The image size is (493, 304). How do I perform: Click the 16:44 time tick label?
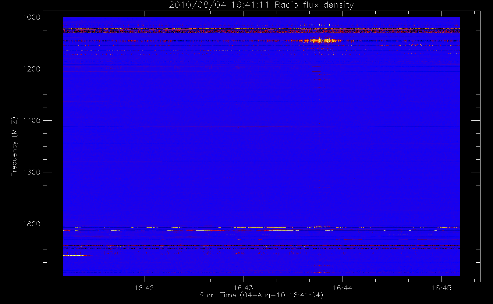(342, 288)
